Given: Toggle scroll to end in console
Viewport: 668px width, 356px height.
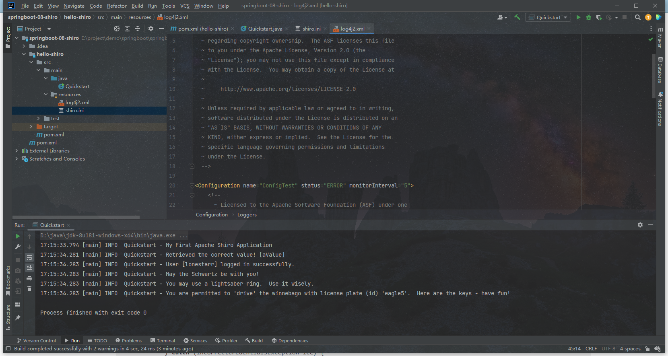Looking at the screenshot, I should click(29, 268).
